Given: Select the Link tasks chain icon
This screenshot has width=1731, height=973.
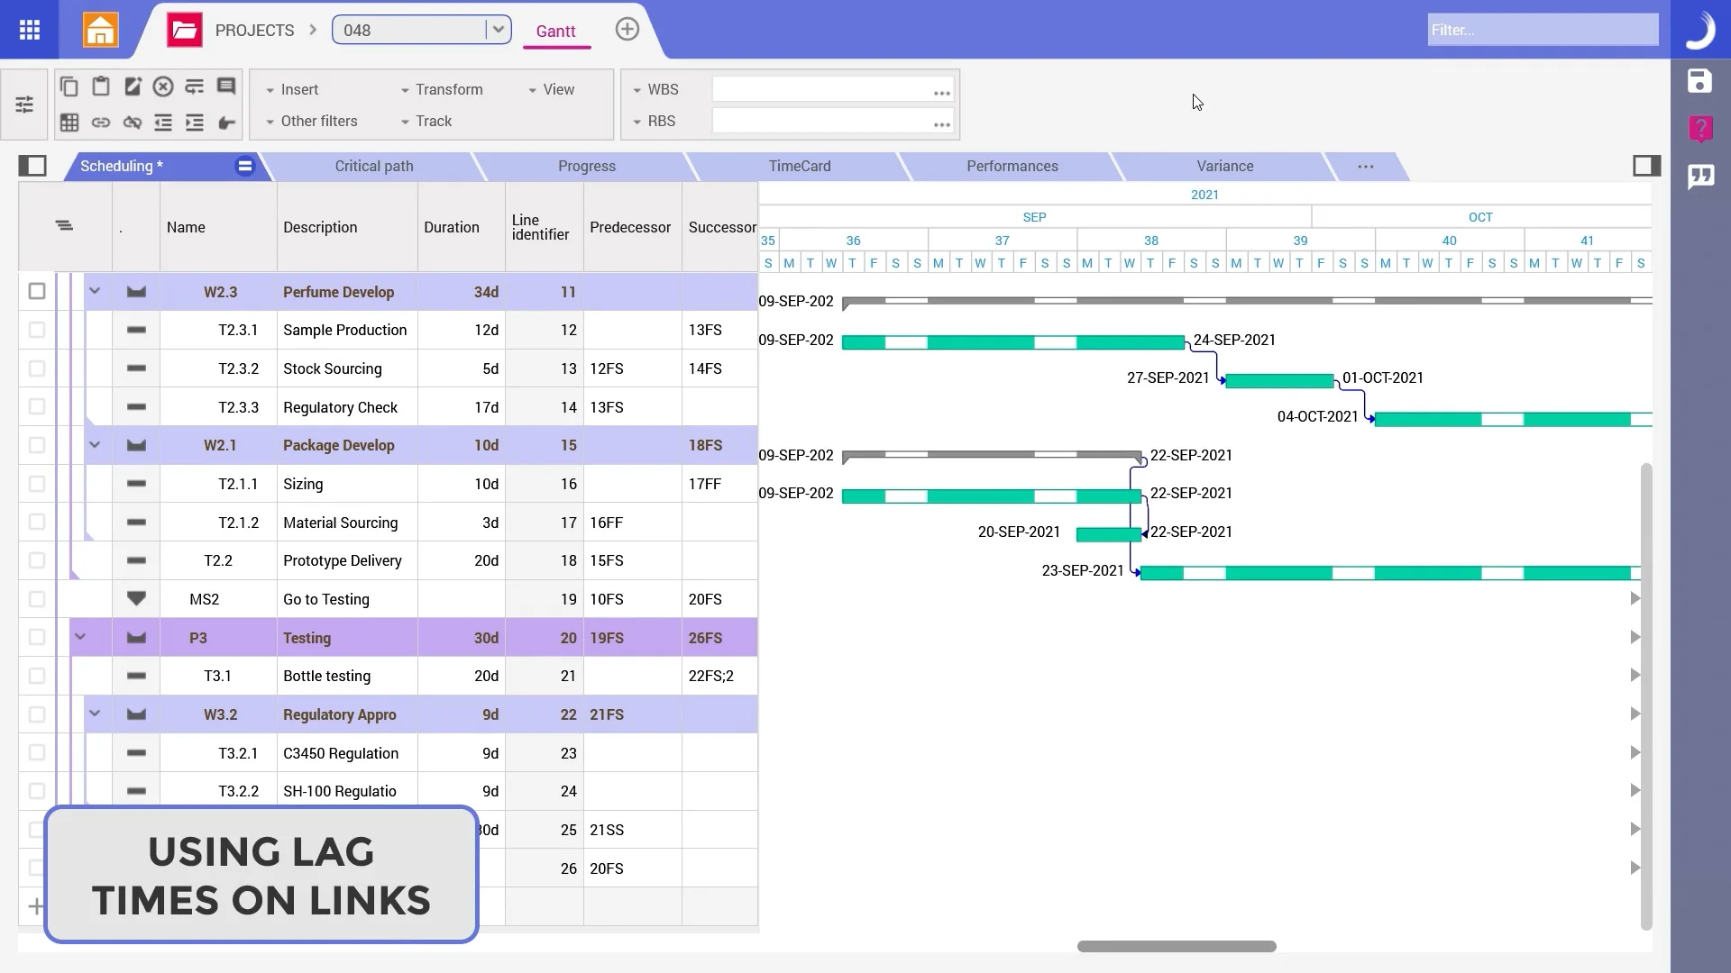Looking at the screenshot, I should [x=100, y=123].
